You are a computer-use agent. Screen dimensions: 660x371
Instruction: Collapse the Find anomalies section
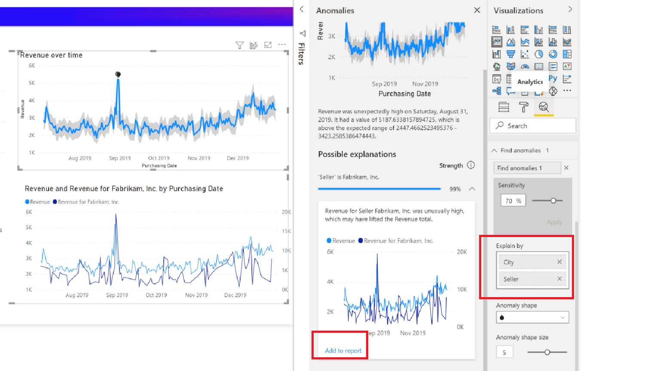point(495,151)
